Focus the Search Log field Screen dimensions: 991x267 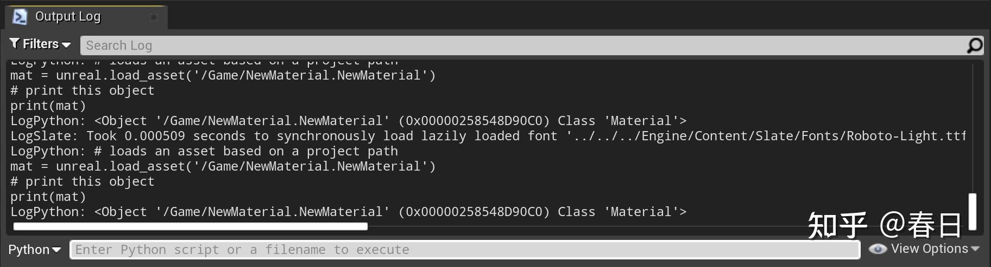pyautogui.click(x=523, y=45)
